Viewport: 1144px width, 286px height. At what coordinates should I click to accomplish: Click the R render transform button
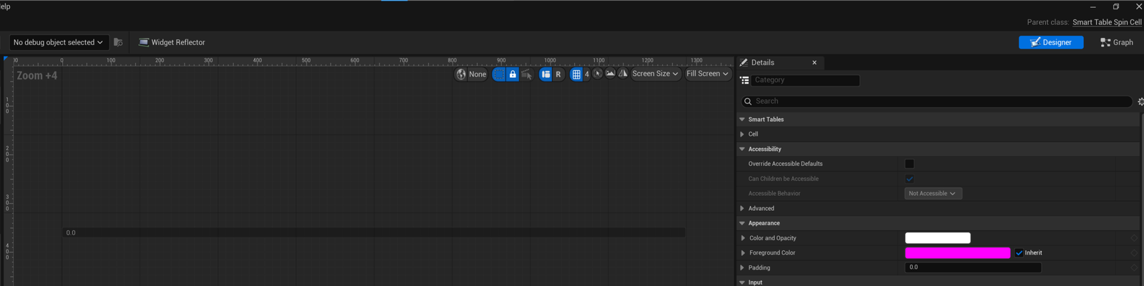tap(558, 74)
